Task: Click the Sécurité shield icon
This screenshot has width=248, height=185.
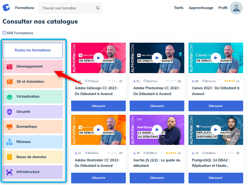Action: click(x=9, y=112)
